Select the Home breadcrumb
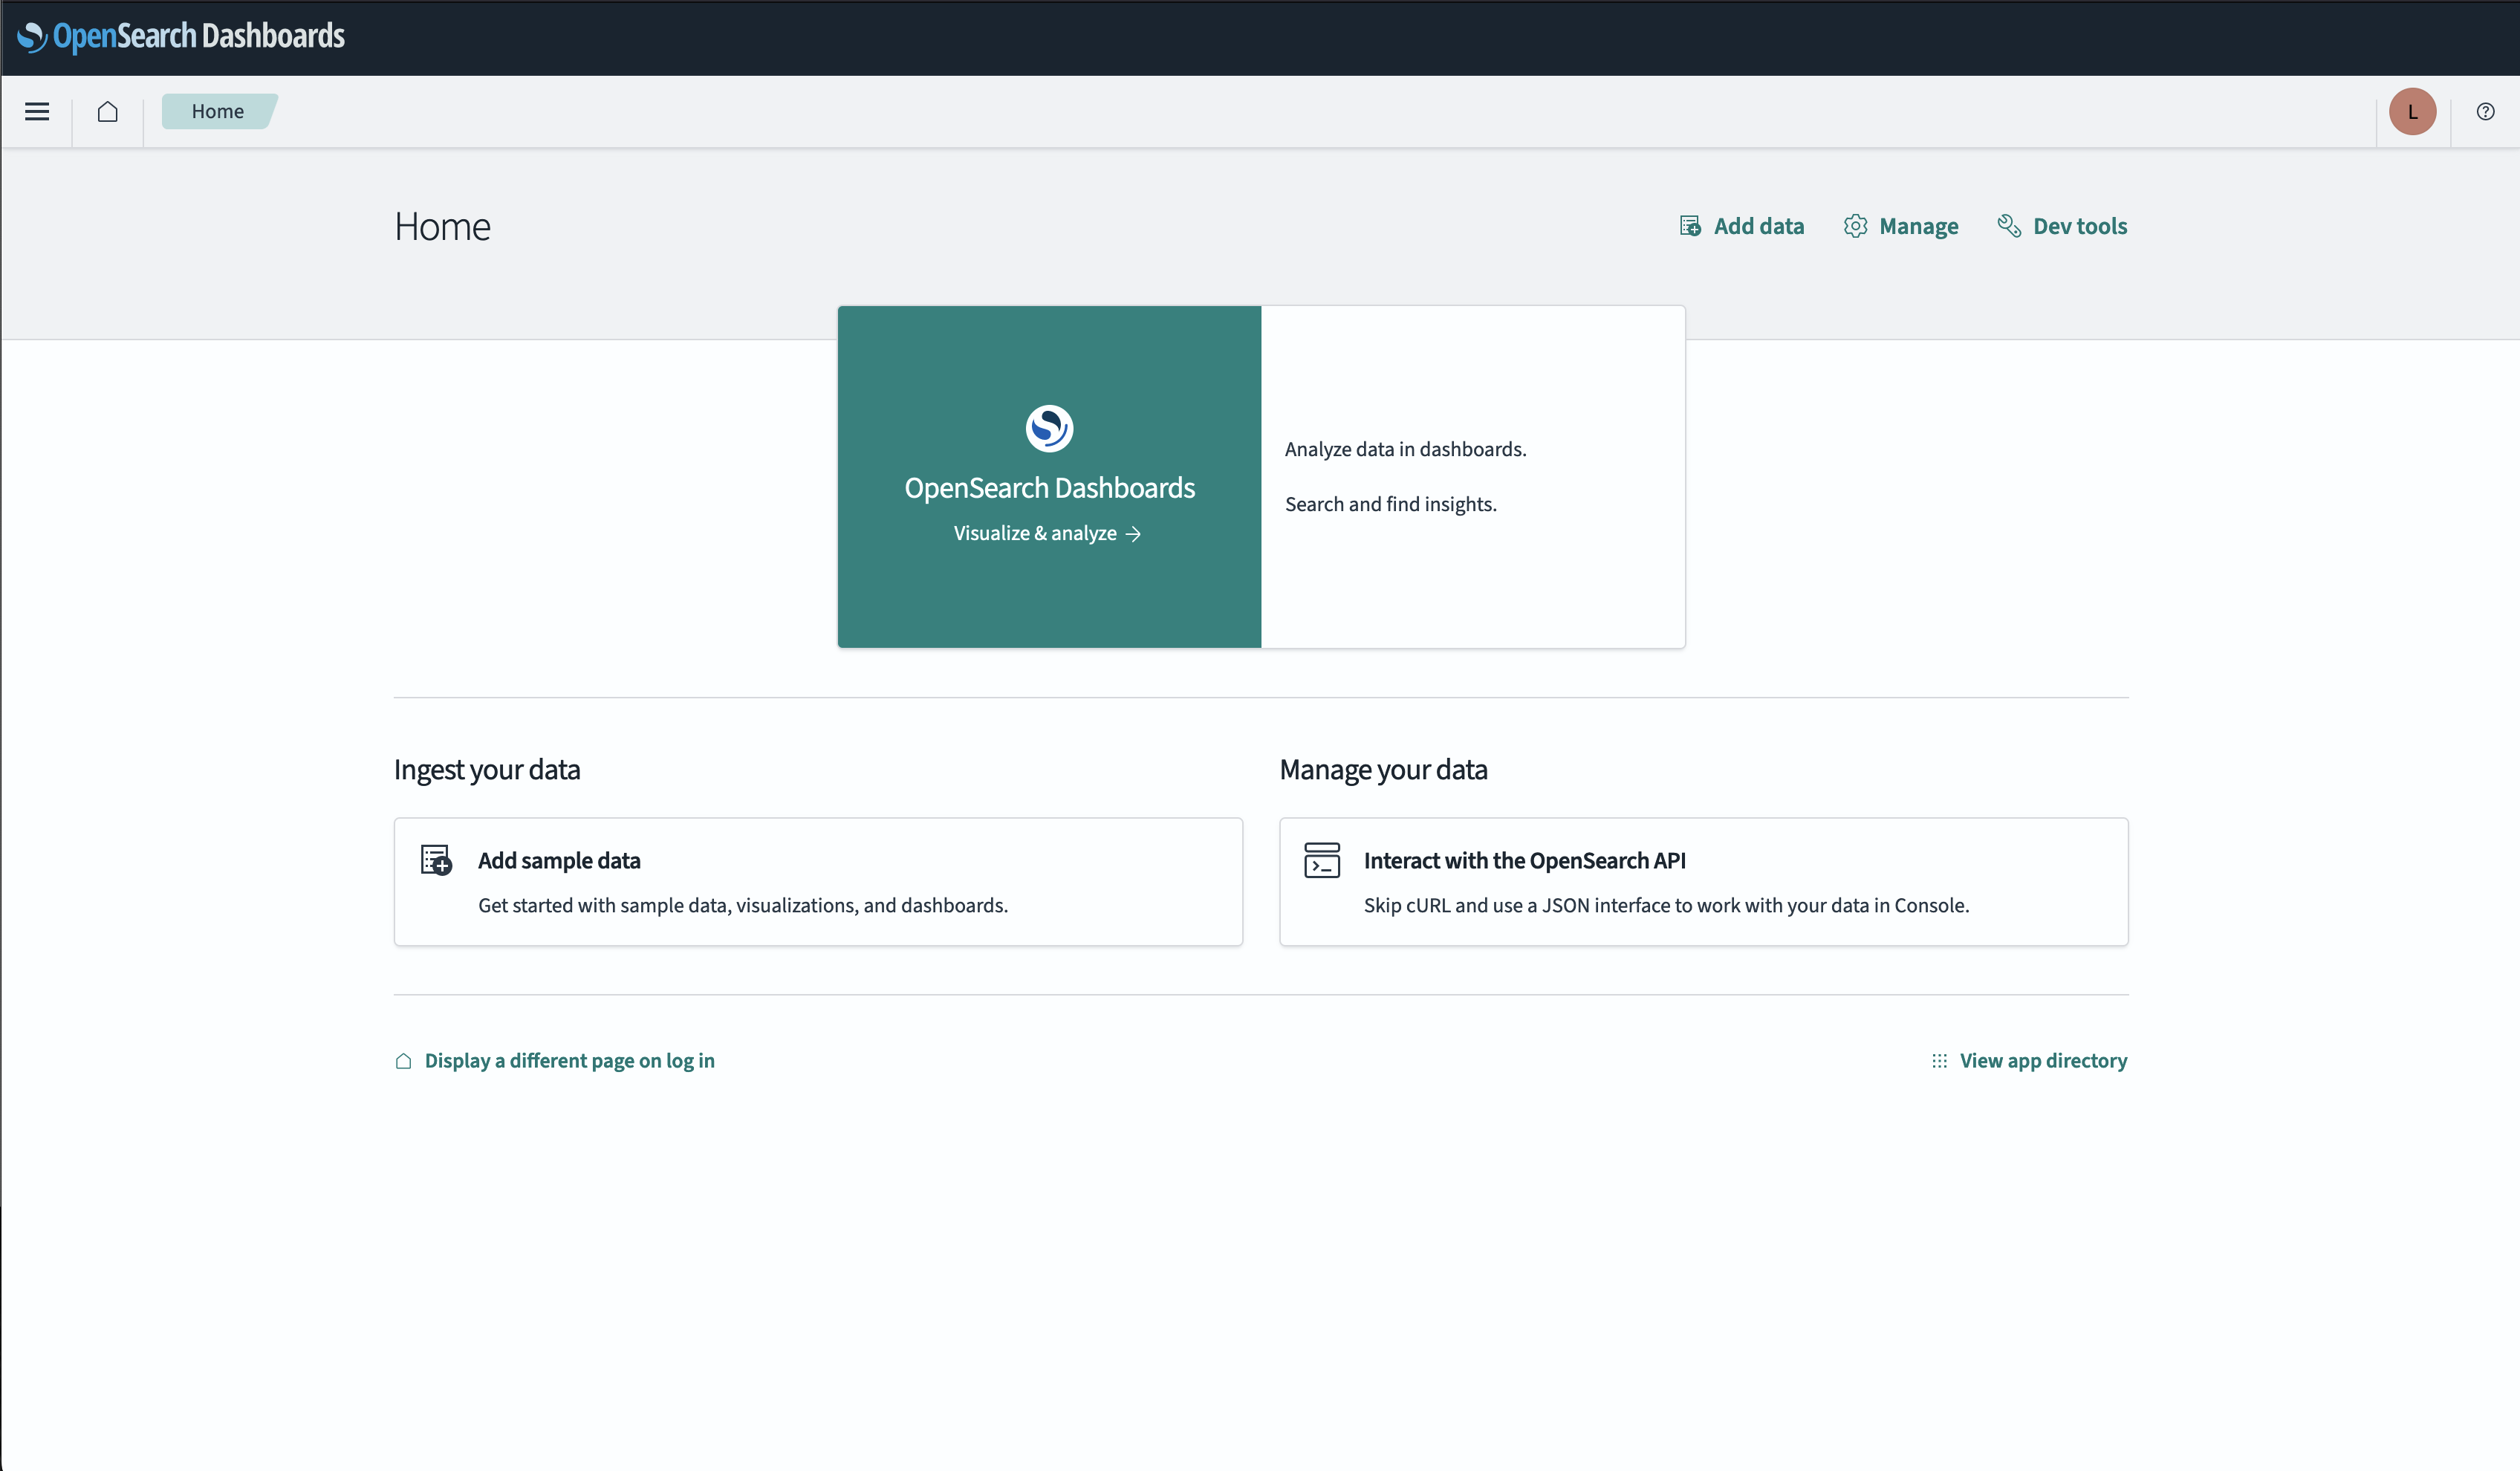 coord(218,111)
